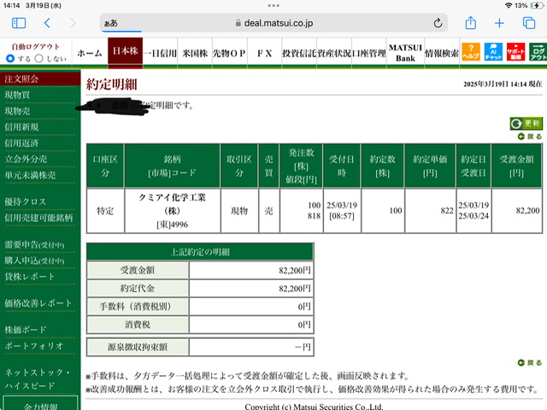Image resolution: width=547 pixels, height=410 pixels.
Task: Click the 更新 refresh button
Action: click(x=526, y=123)
